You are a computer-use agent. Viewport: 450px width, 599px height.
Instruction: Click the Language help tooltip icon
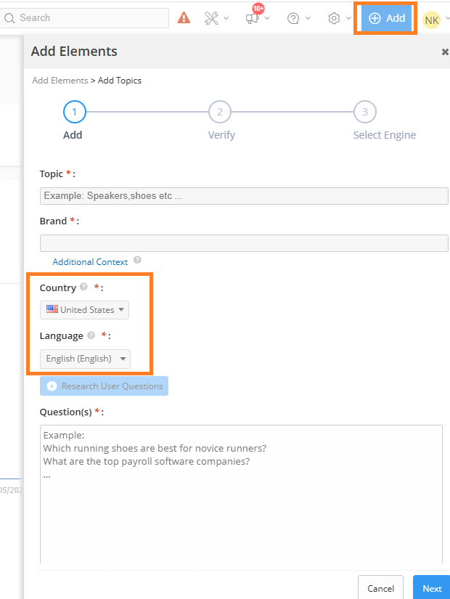pos(91,335)
